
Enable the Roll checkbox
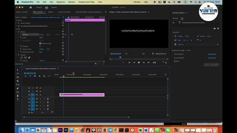(175, 61)
